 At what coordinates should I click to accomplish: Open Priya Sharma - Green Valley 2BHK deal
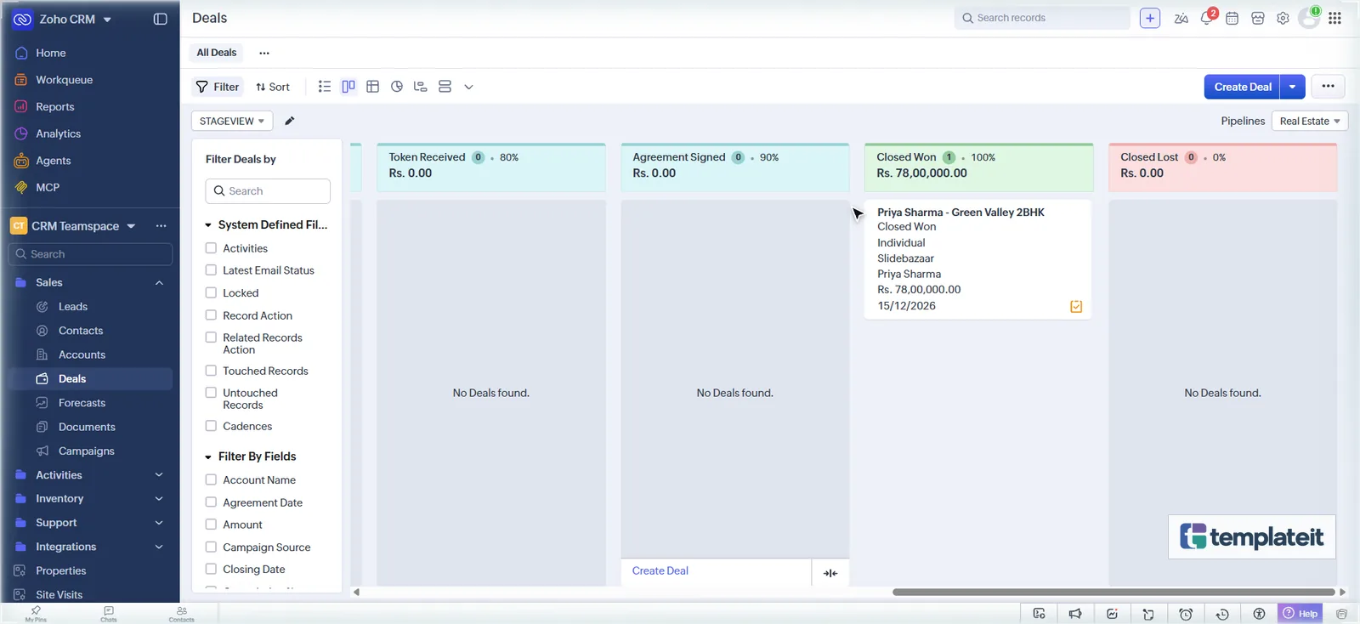[x=960, y=213]
